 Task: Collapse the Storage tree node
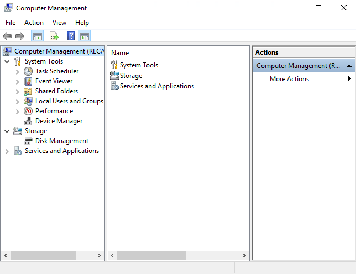pyautogui.click(x=7, y=131)
